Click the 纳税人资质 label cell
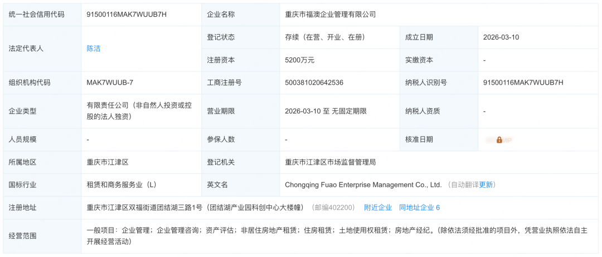 coord(439,111)
